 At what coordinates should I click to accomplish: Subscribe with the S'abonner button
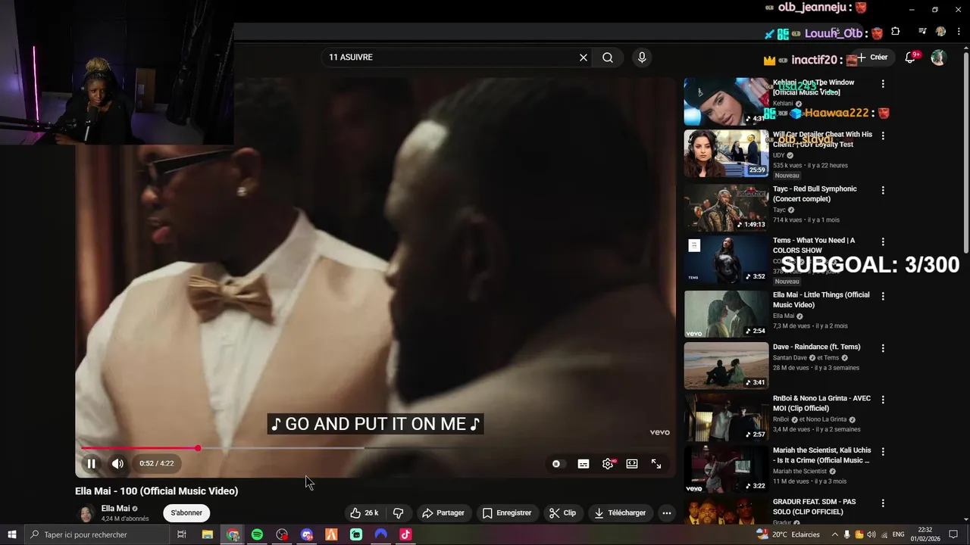tap(186, 512)
